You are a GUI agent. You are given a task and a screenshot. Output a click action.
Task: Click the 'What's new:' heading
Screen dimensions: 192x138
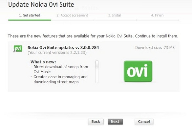[43, 62]
